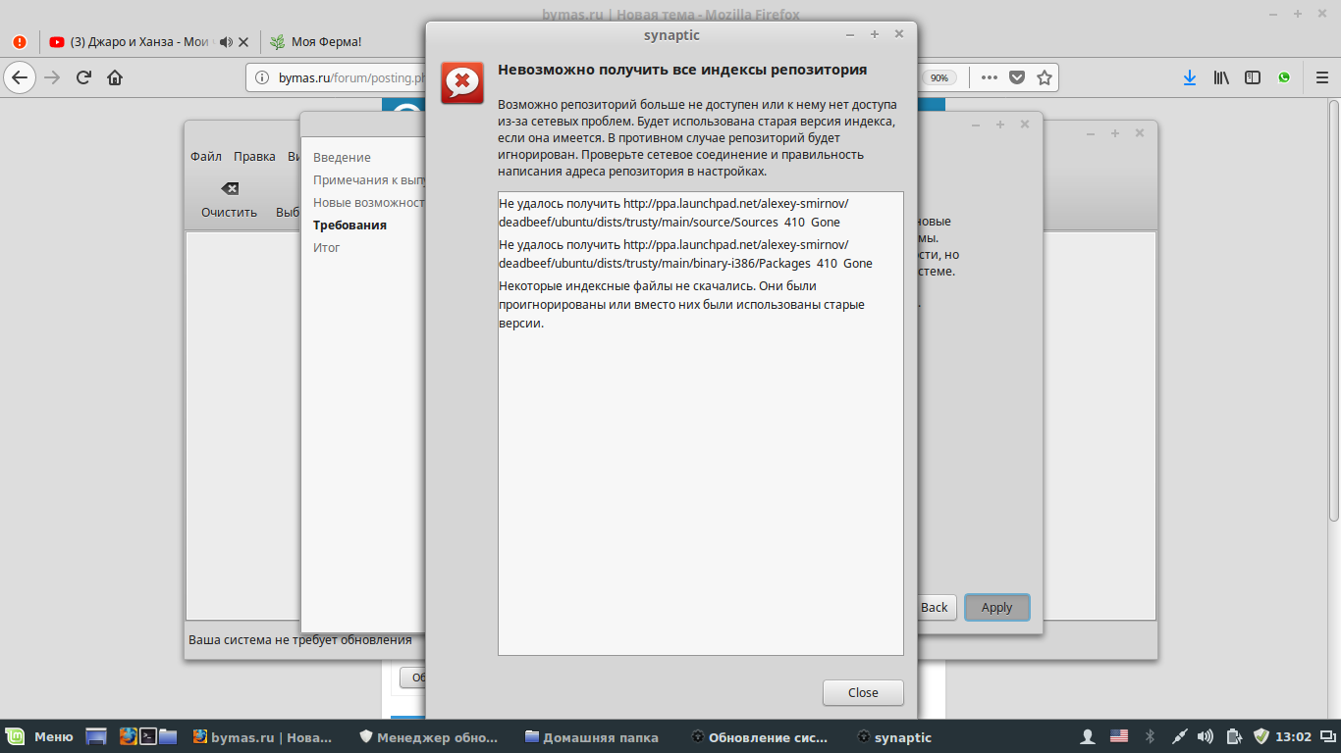This screenshot has width=1341, height=753.
Task: Show the Firefox sidebar panel icon
Action: point(1252,77)
